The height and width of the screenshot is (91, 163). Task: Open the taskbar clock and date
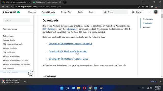157,88
